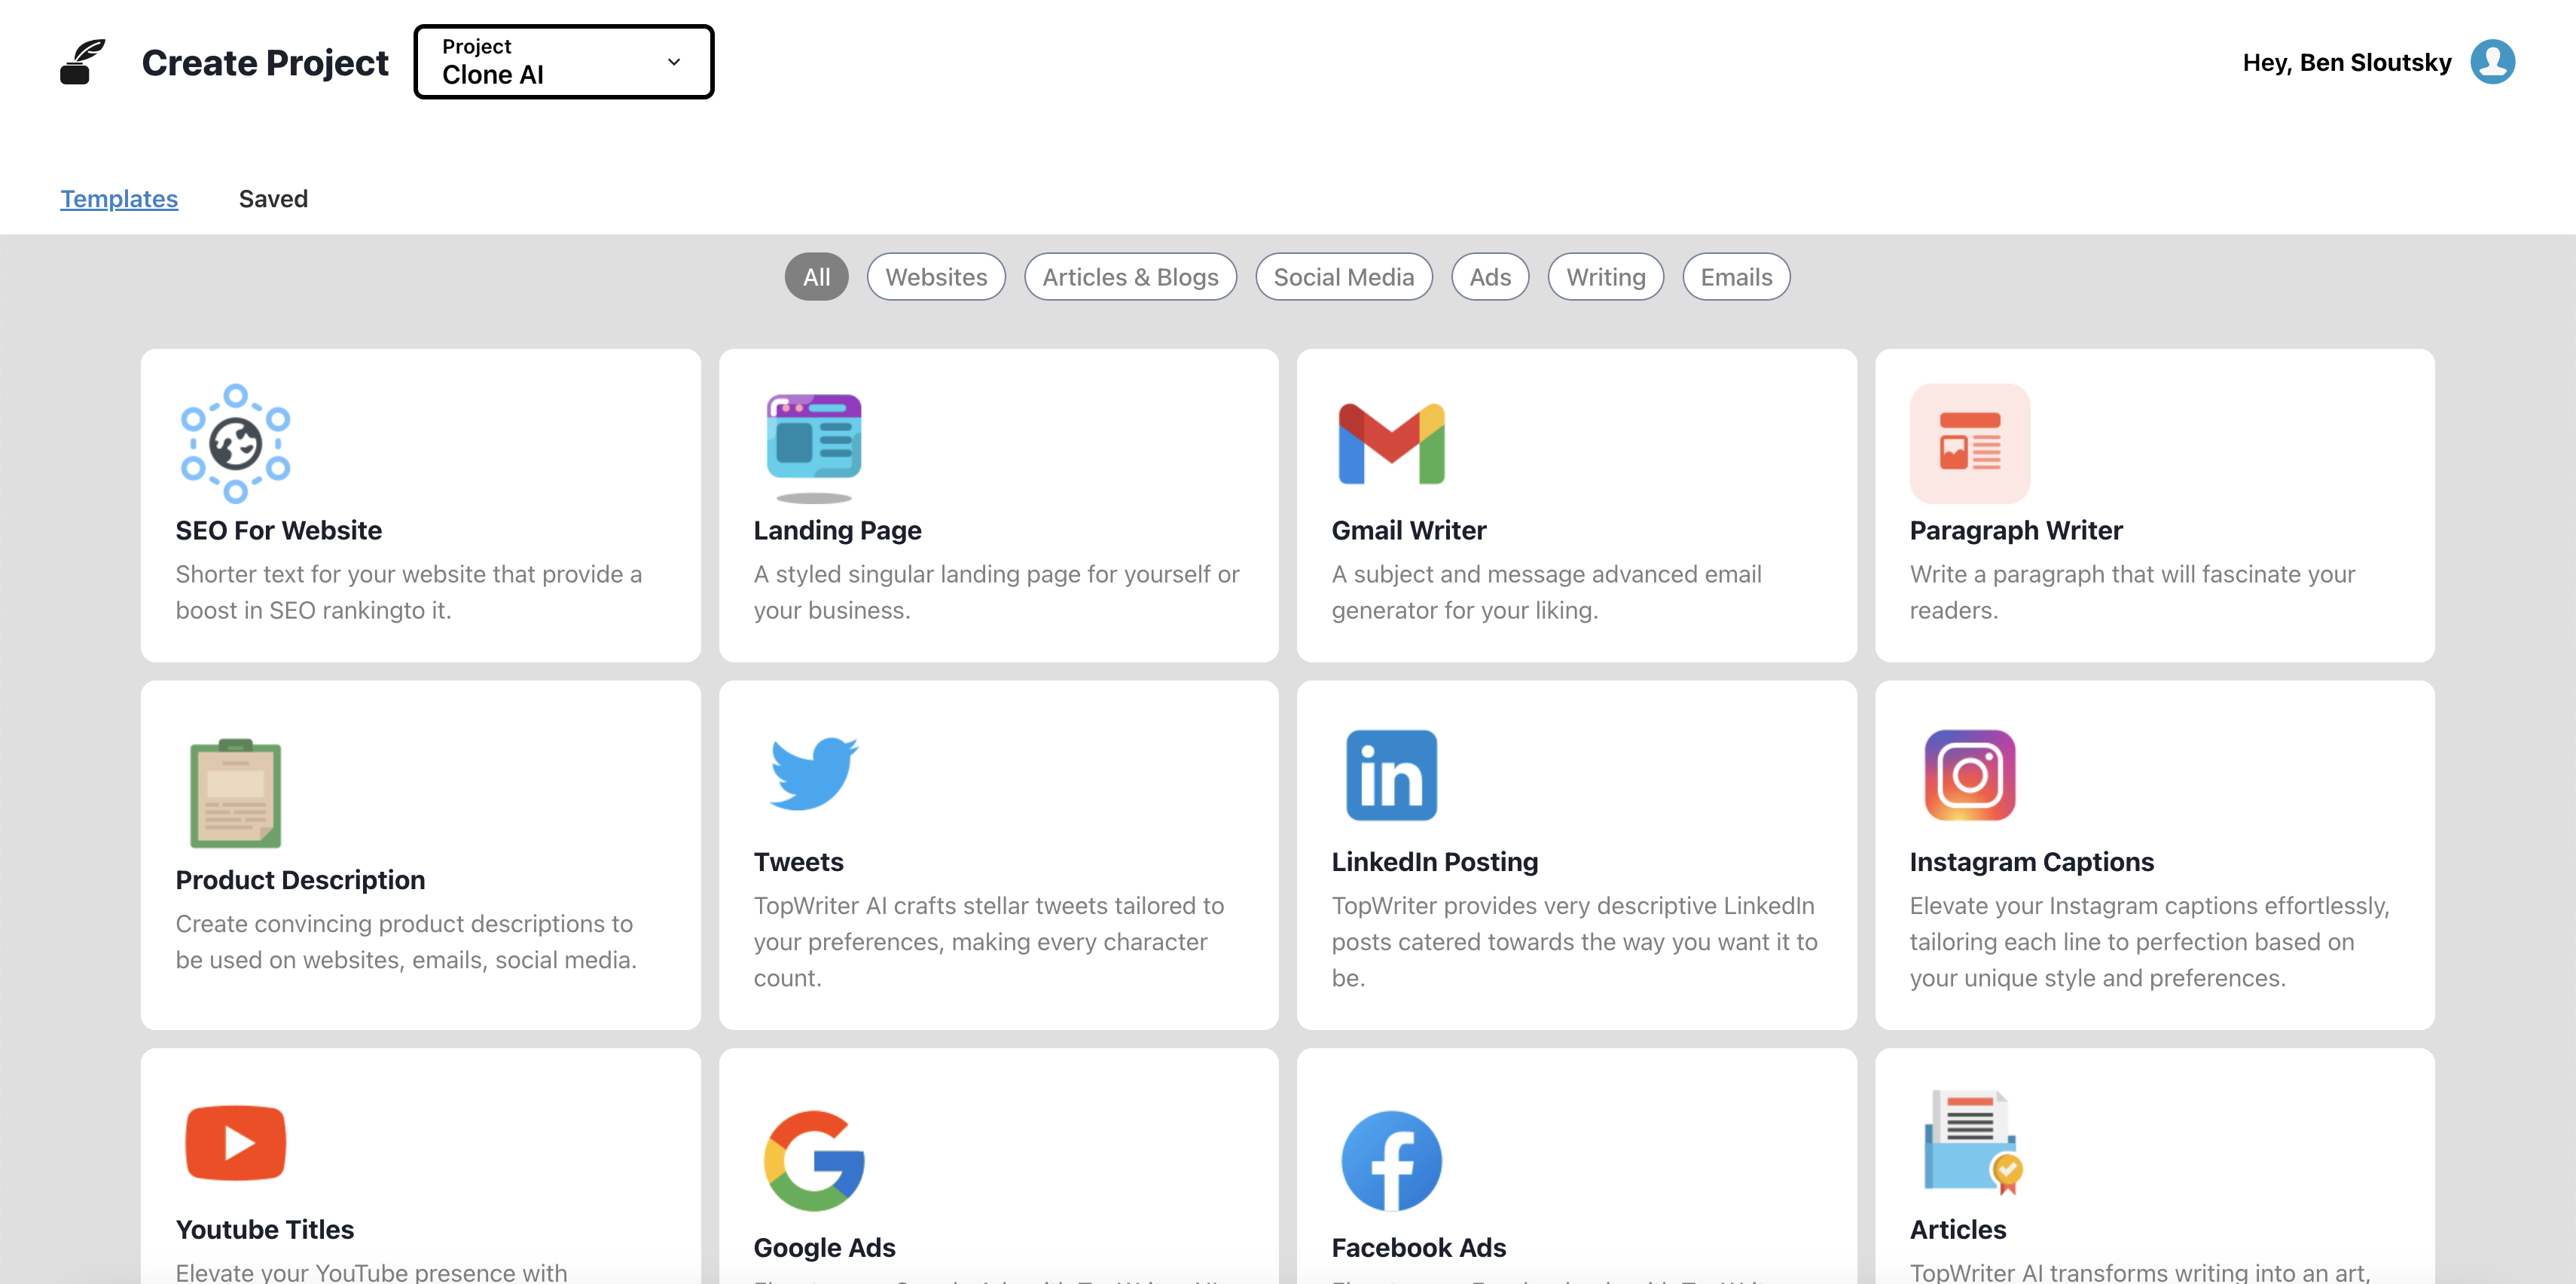Click the 'TopWriter AI transforms writing into an art' text

click(x=2140, y=1271)
